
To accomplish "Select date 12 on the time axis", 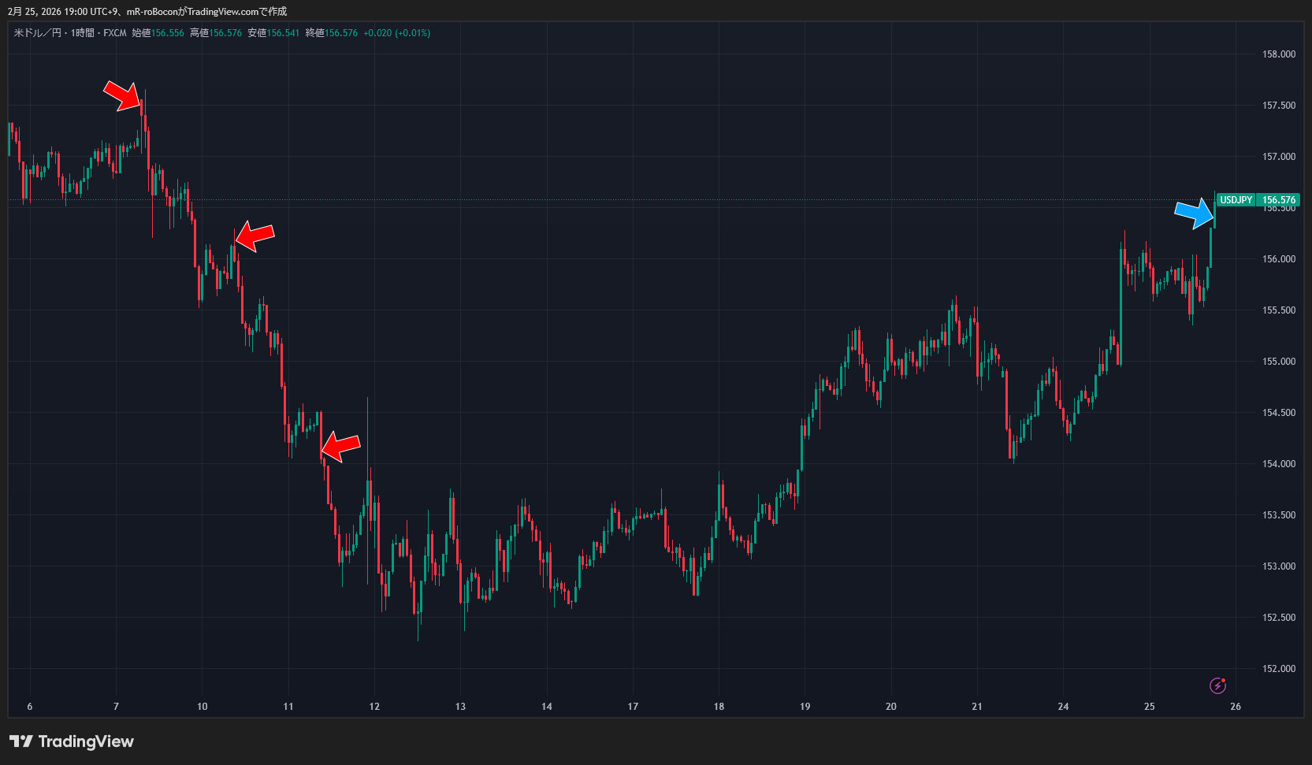I will tap(374, 707).
